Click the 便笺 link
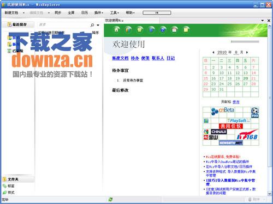Viewport: 273px width, 204px height. coord(145,58)
